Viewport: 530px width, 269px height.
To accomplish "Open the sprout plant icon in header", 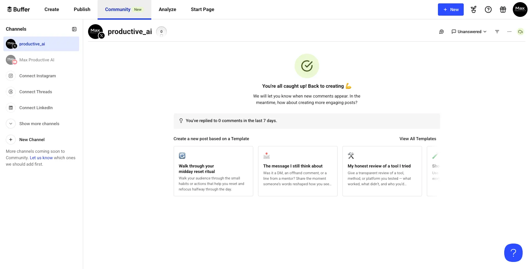I will pyautogui.click(x=474, y=10).
